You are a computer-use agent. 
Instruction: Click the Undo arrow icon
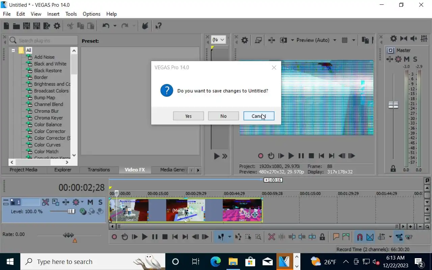(106, 26)
